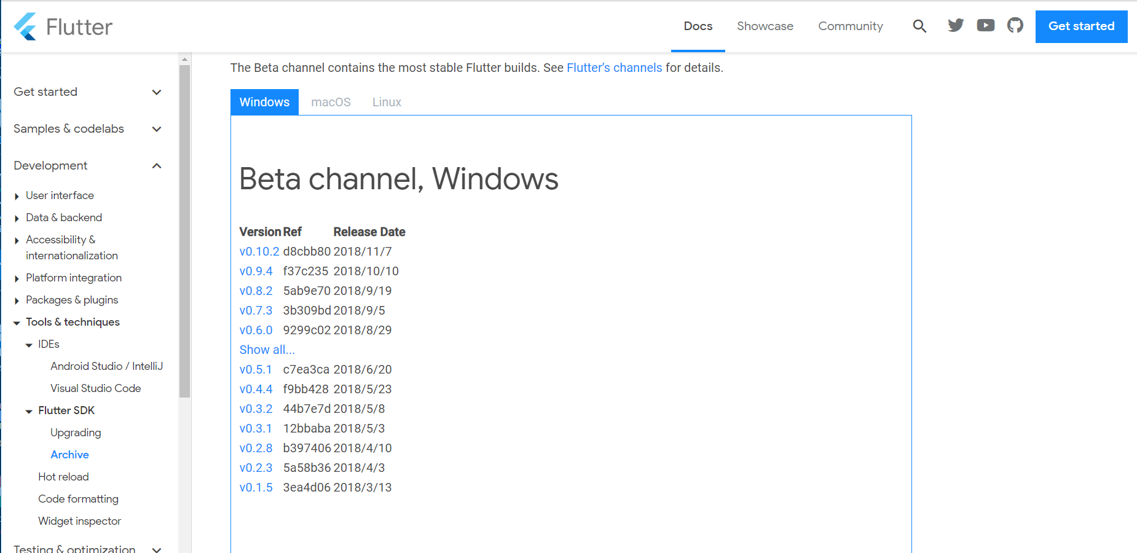Open Flutter's Twitter icon link

(x=956, y=25)
